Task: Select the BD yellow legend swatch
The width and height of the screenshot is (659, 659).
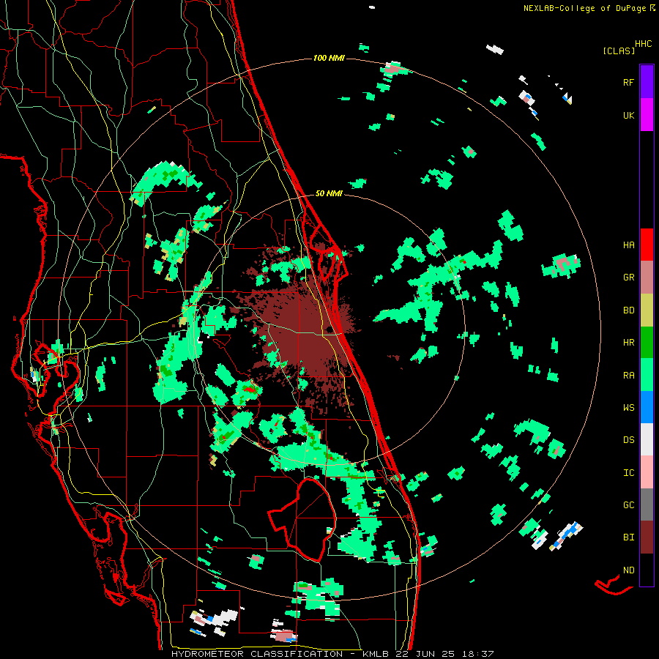Action: click(x=647, y=310)
